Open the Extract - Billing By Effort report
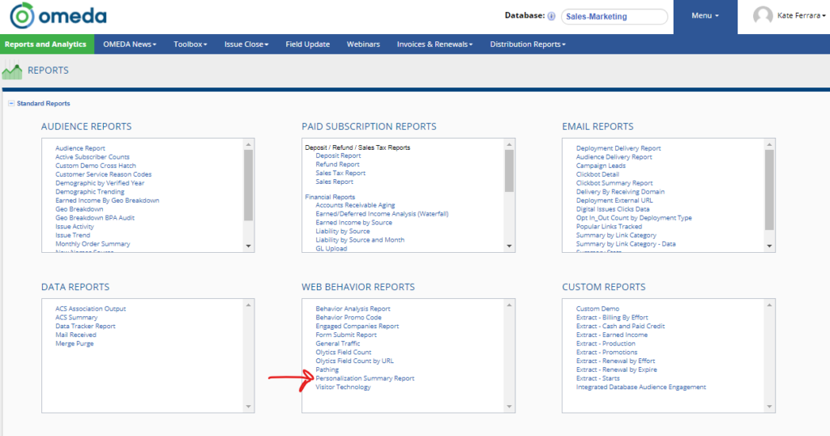 point(612,318)
